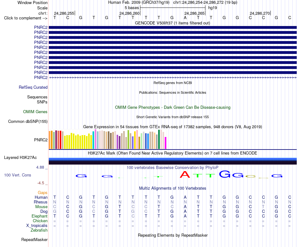
Task: Click position marker 24,286,265
Action: [x=194, y=13]
